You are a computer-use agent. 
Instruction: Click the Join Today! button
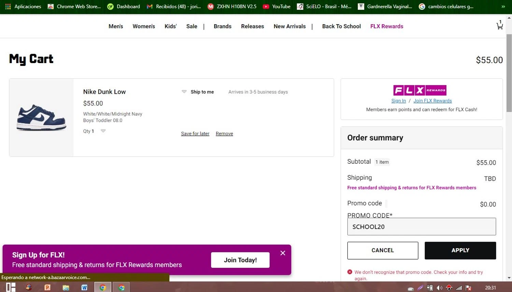coord(240,260)
